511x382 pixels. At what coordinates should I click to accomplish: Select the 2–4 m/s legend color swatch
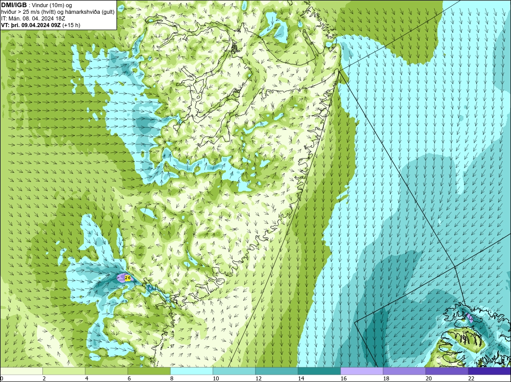(64, 371)
